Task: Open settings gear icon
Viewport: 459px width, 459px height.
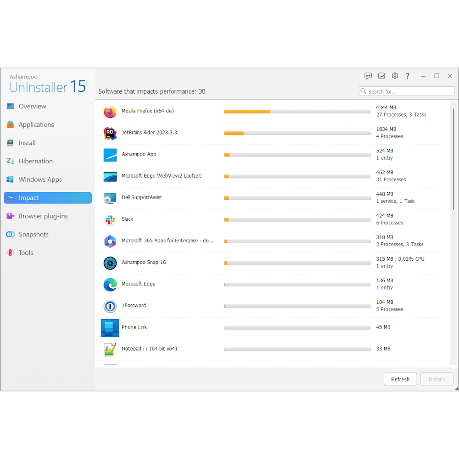Action: click(x=395, y=76)
